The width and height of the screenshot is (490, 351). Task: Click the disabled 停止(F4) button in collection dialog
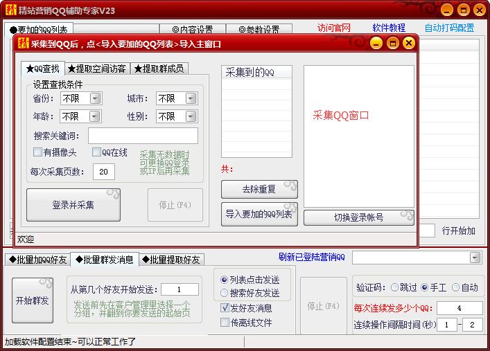tap(175, 205)
